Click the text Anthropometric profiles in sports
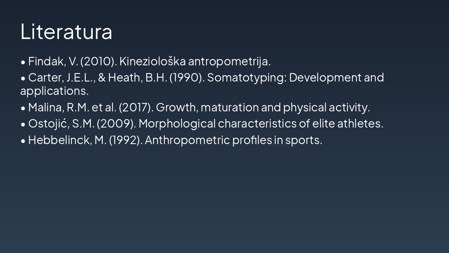The image size is (449, 253). point(233,140)
